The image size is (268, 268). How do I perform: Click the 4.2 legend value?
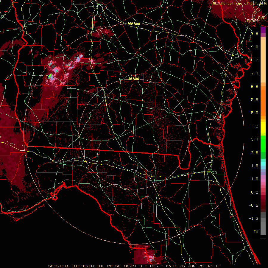[x=255, y=126]
